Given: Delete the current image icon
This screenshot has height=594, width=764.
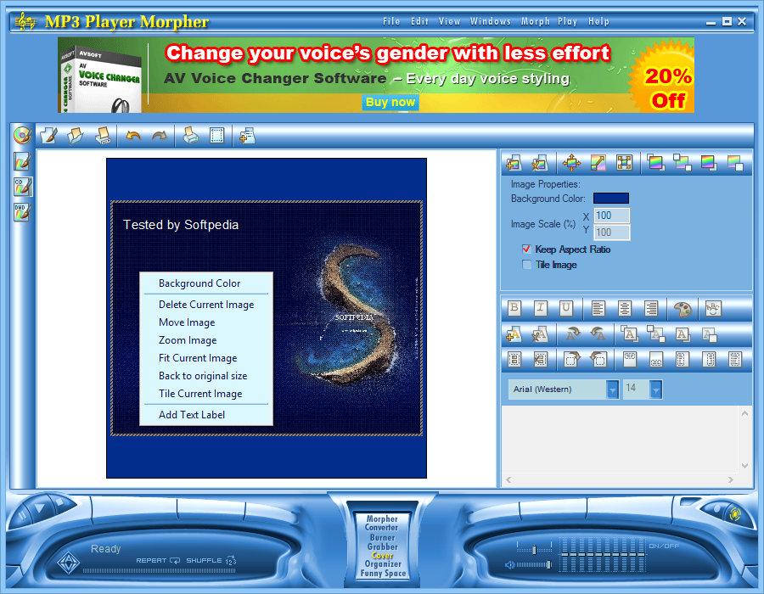Looking at the screenshot, I should pyautogui.click(x=539, y=163).
